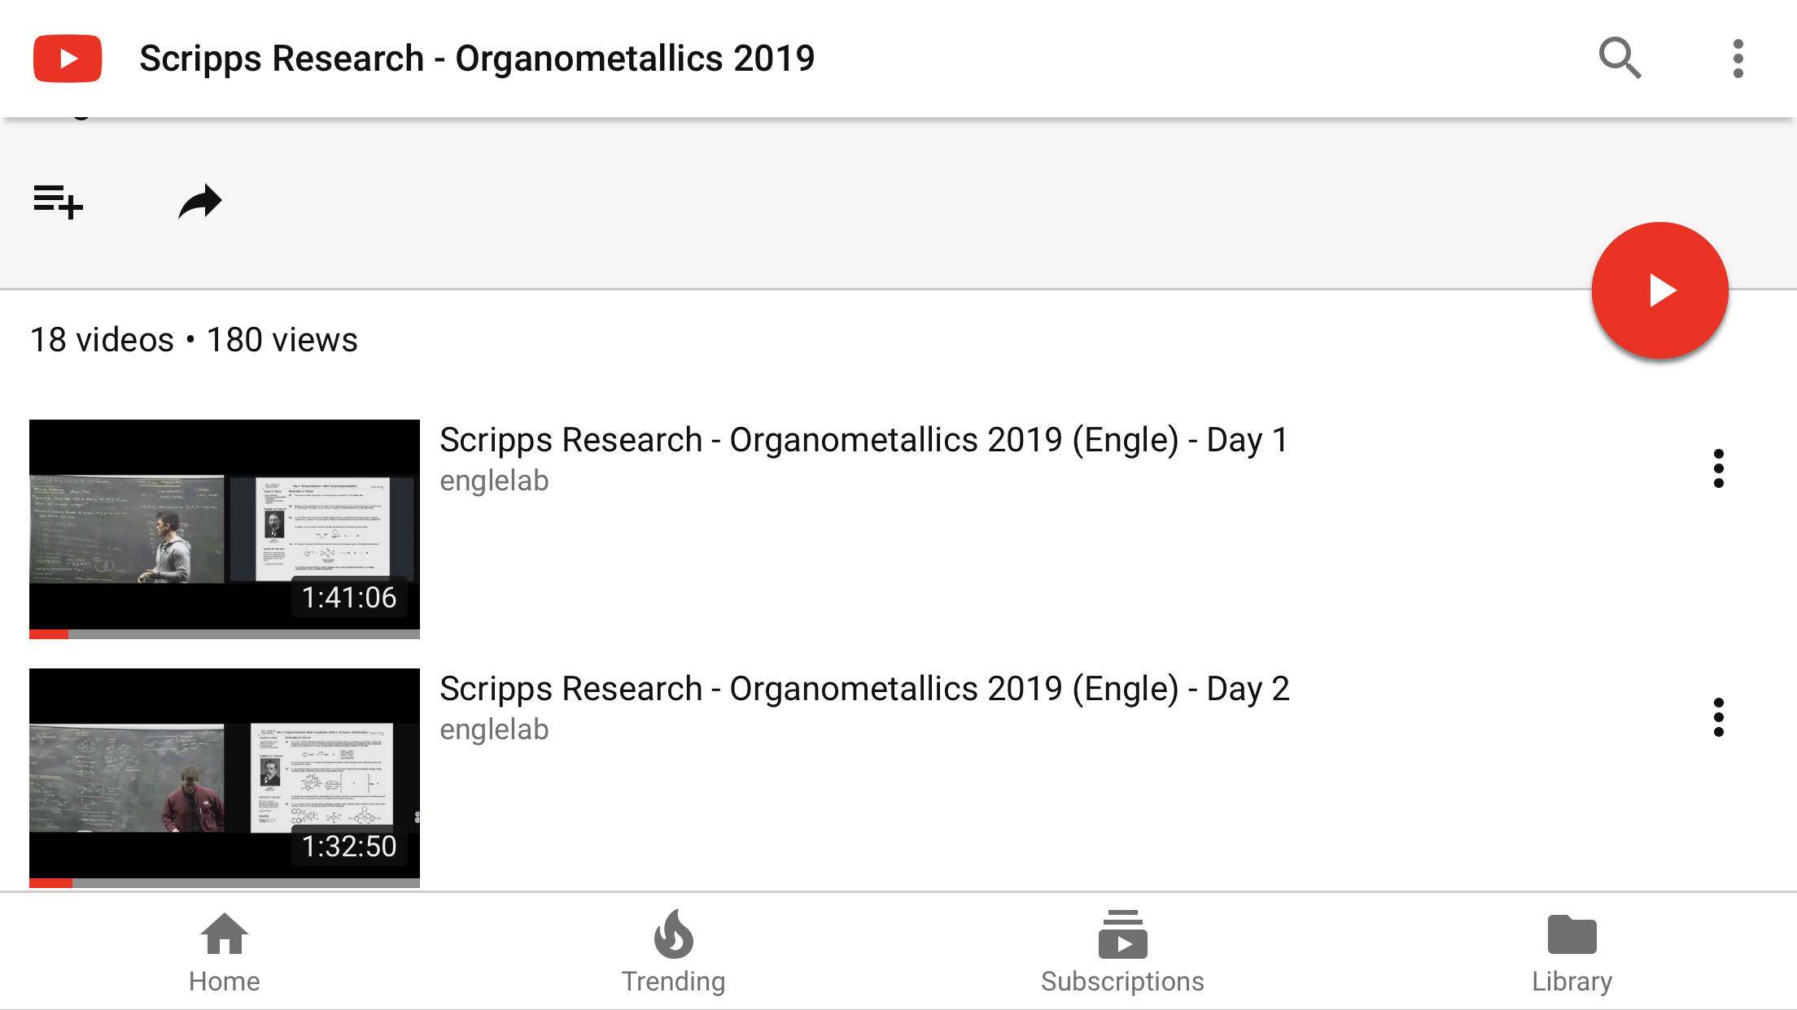Open Subscriptions tab
The width and height of the screenshot is (1797, 1010).
coord(1122,951)
